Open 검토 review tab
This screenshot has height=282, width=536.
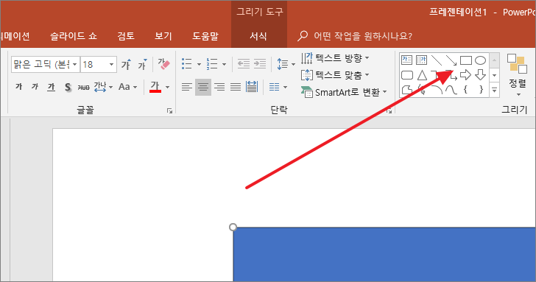click(126, 36)
